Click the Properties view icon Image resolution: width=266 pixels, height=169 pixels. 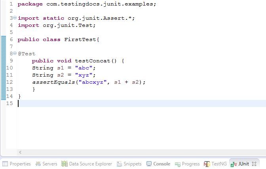coord(5,164)
